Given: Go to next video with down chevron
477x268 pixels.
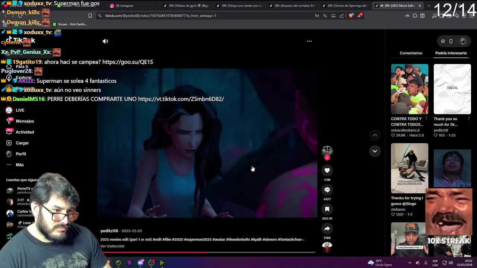Looking at the screenshot, I should (375, 151).
